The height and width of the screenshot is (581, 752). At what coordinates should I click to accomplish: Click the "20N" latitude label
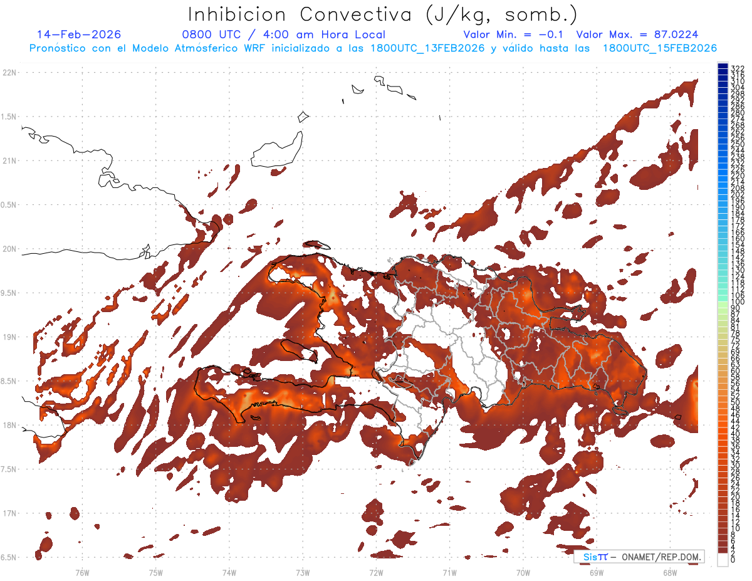(10, 249)
